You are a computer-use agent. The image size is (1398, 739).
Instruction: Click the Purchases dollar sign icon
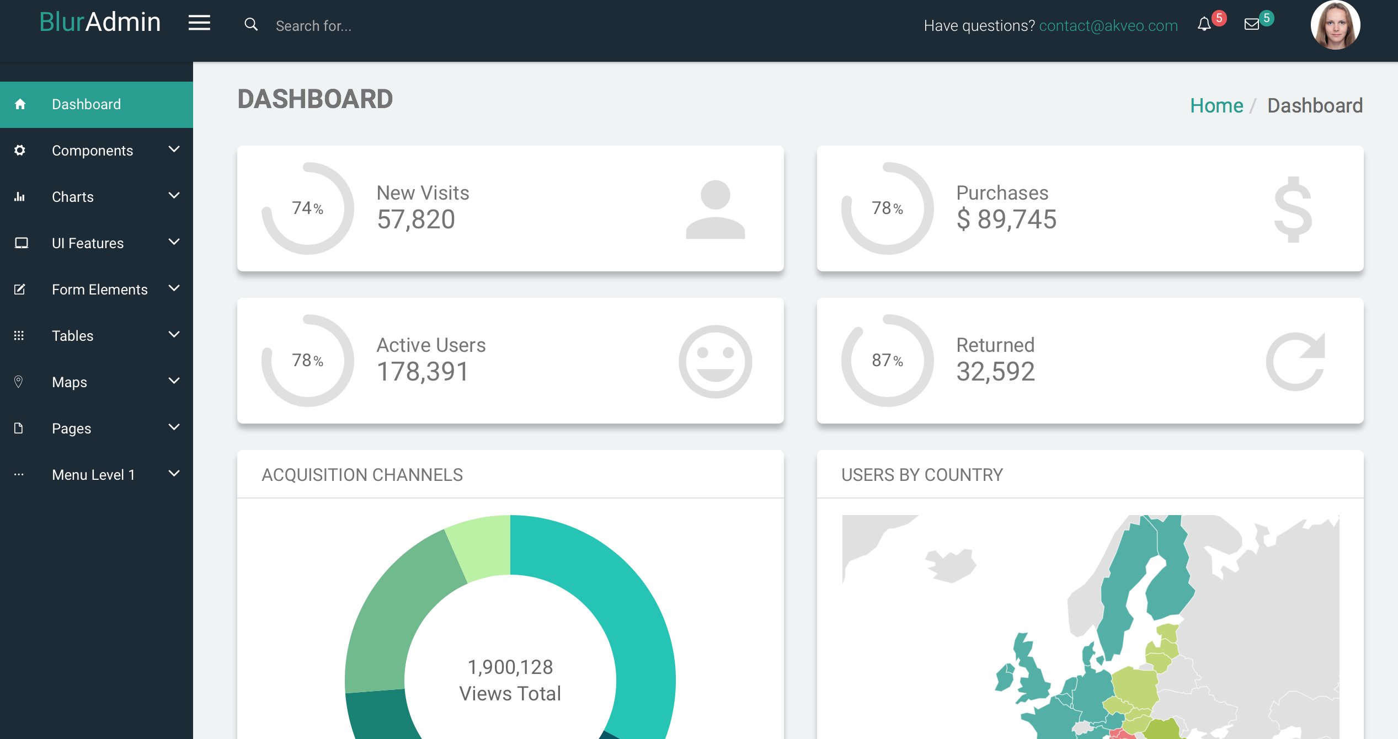[x=1293, y=210]
